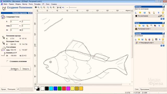The image size is (167, 94).
Task: Move relief layer down arrow button
Action: pyautogui.click(x=164, y=45)
